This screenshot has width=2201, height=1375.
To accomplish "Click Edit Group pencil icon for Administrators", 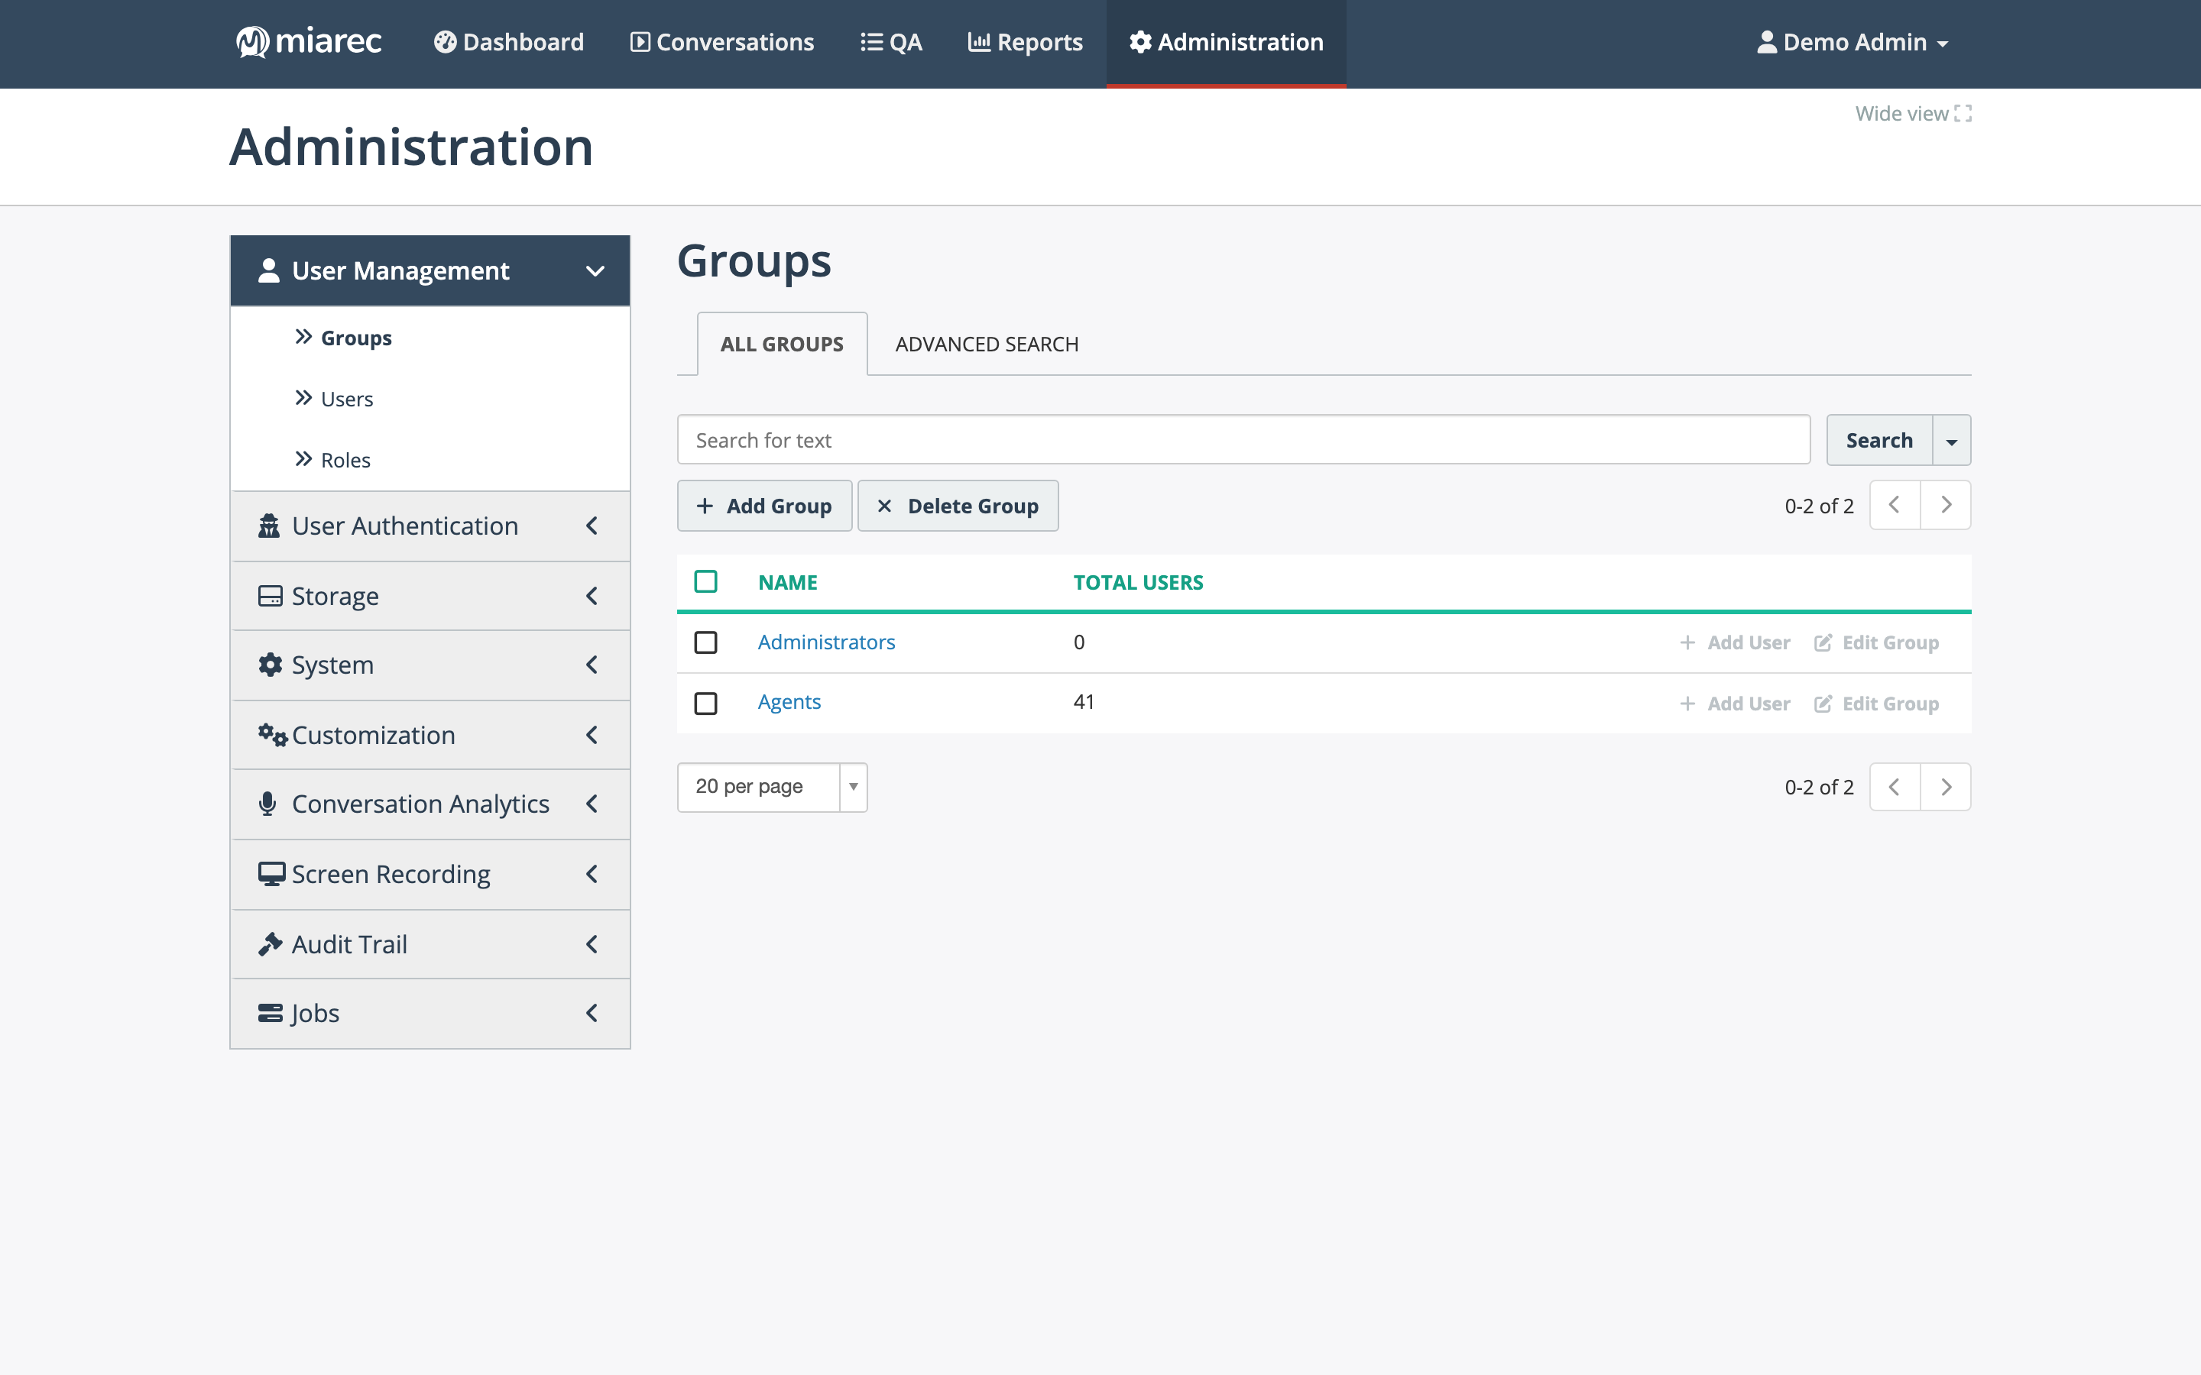I will [1823, 643].
